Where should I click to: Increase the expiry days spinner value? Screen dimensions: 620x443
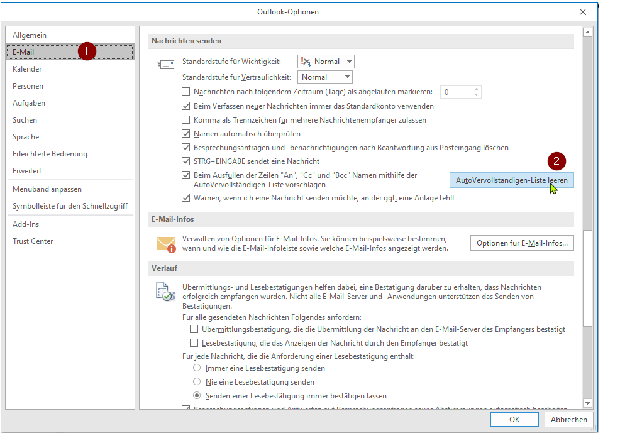(x=476, y=89)
